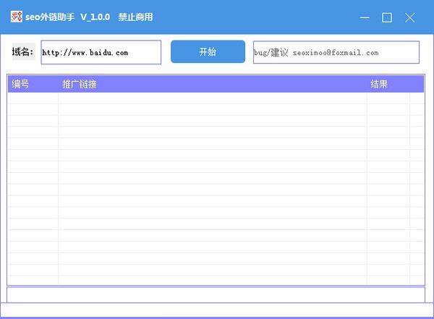Click the window title text seo外链助手 V_1.0.0
The width and height of the screenshot is (434, 319).
pyautogui.click(x=68, y=17)
